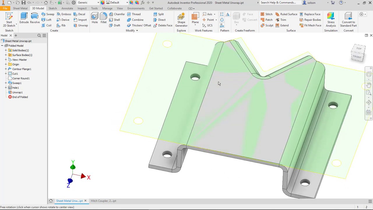The height and width of the screenshot is (210, 373).
Task: Open the Autodesk App Store cart
Action: pos(333,3)
